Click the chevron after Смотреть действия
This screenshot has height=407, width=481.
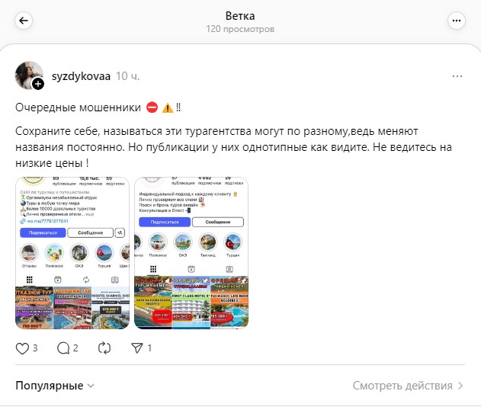click(460, 386)
